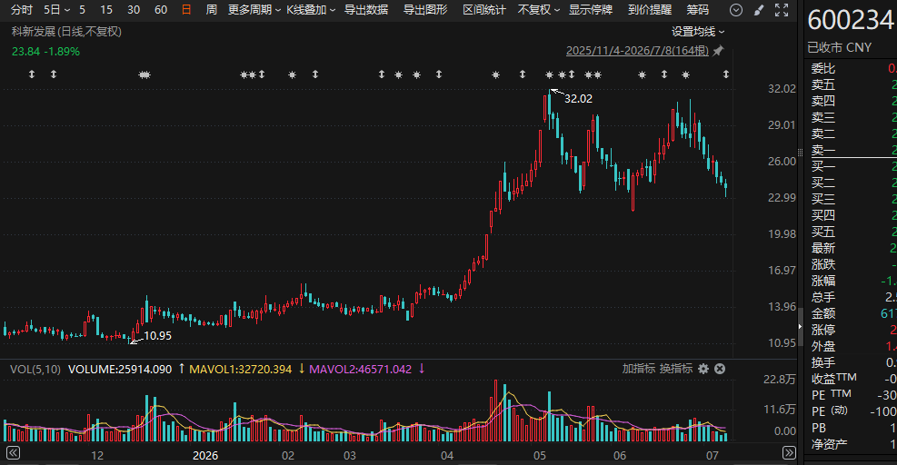897x465 pixels.
Task: Select the brush drawing tool icon
Action: click(759, 10)
